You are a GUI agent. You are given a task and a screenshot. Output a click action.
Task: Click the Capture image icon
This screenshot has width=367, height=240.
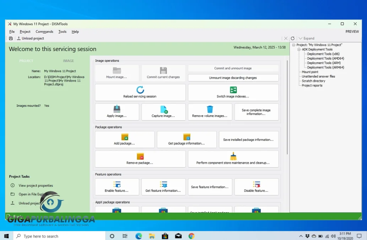(164, 109)
